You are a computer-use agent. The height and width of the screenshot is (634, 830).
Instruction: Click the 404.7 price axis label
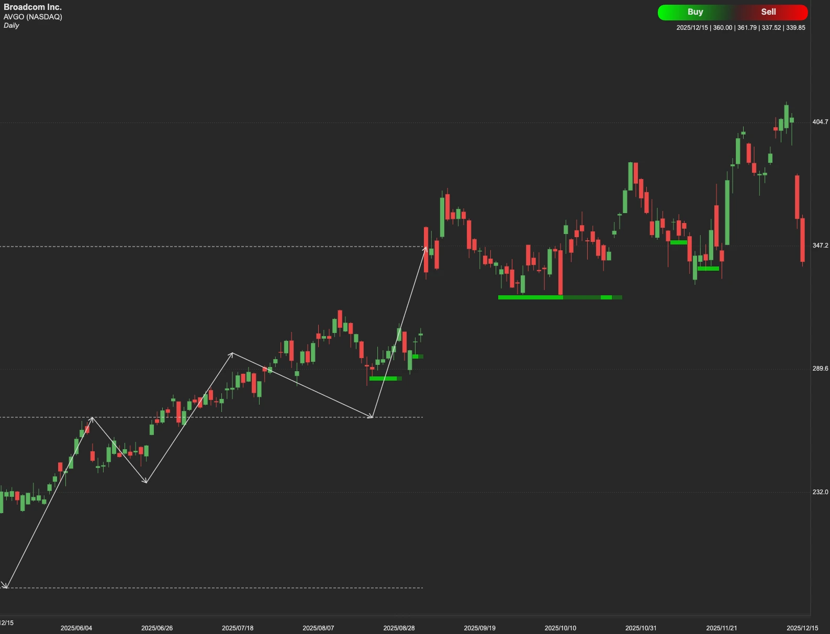pyautogui.click(x=820, y=122)
